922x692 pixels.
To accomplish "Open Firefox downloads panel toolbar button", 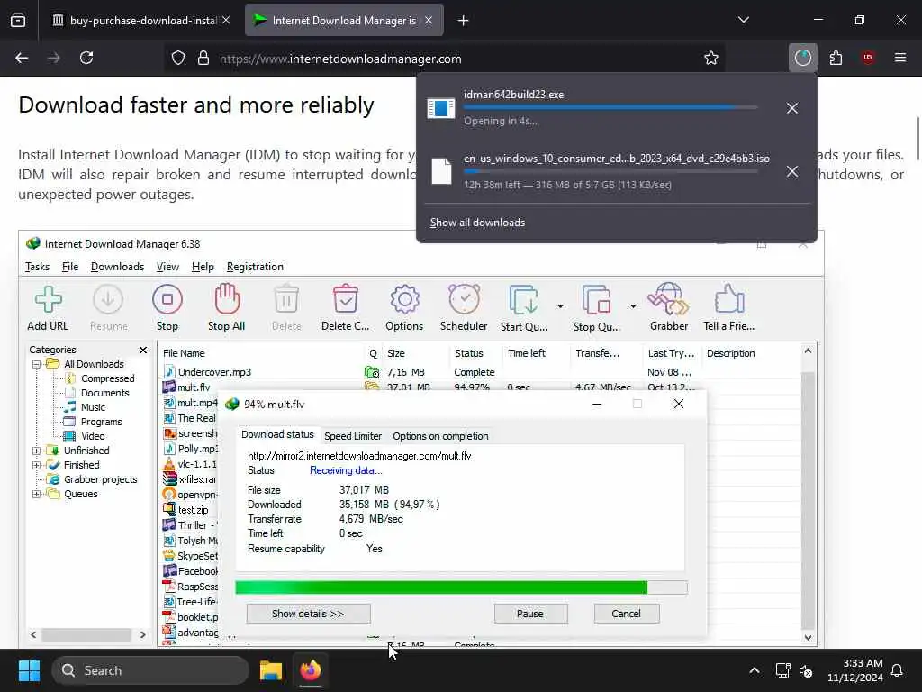I will click(802, 58).
